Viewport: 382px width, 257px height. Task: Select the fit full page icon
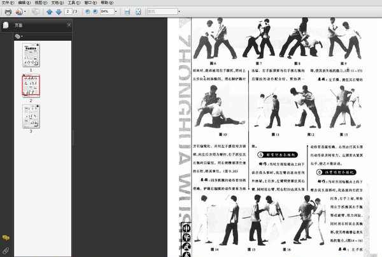138,11
